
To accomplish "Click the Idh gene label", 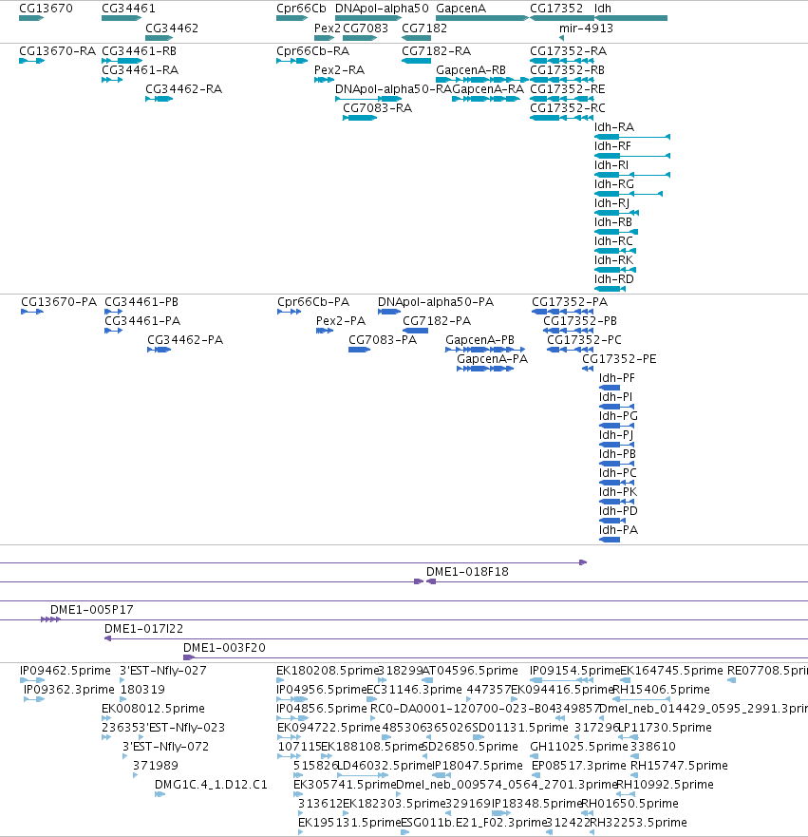I will pos(603,9).
